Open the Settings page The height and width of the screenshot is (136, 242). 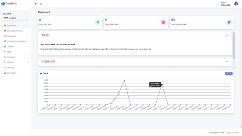(10, 68)
